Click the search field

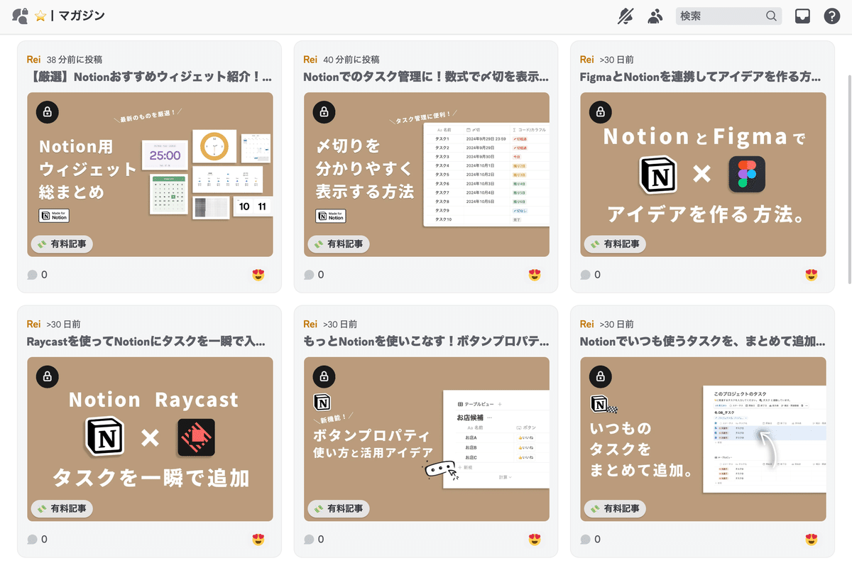coord(728,16)
